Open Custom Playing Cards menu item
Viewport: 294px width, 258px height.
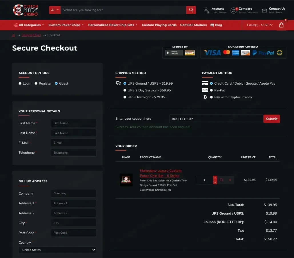[159, 25]
